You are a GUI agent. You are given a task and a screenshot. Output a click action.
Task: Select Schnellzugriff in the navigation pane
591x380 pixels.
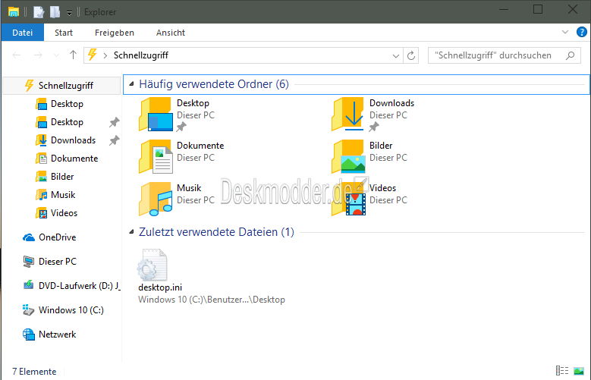61,86
